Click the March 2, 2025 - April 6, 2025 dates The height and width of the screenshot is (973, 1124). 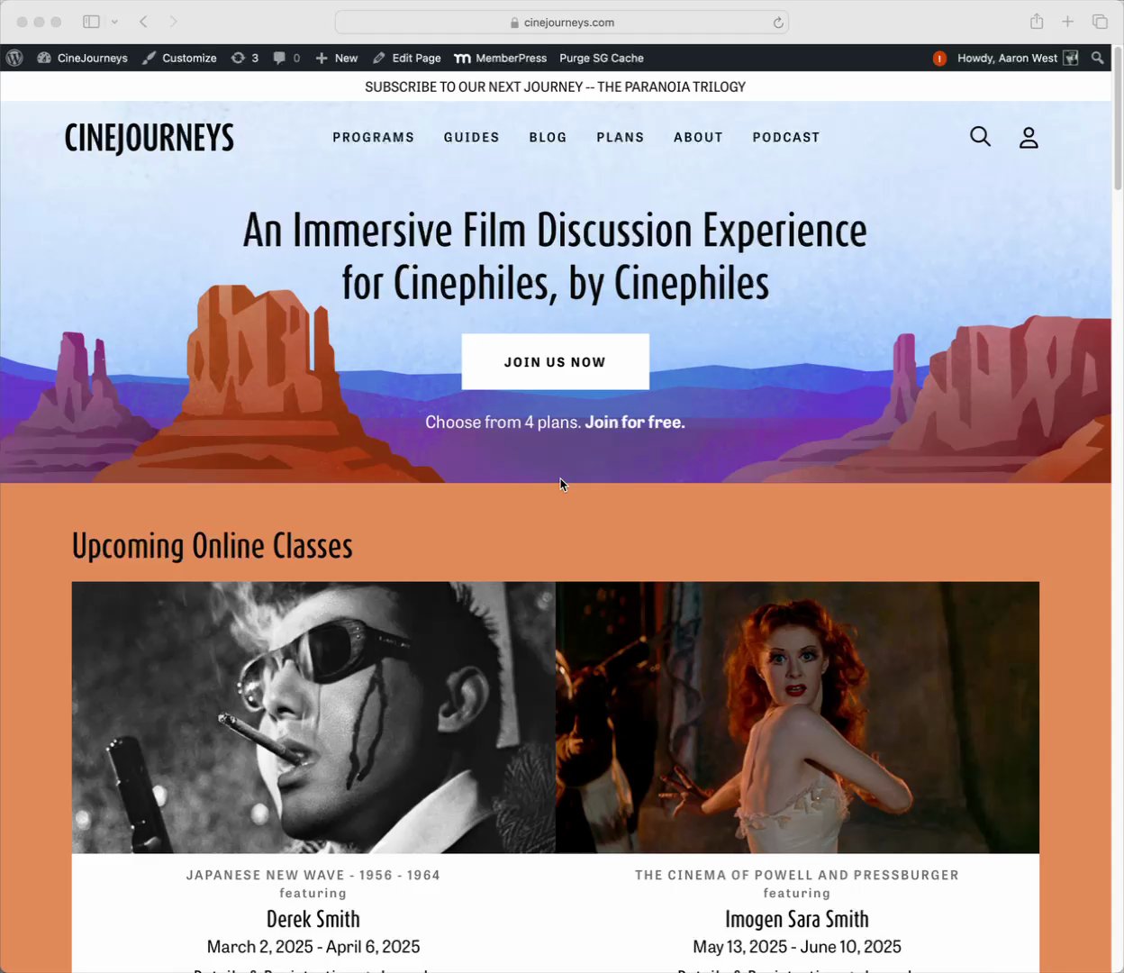(x=313, y=947)
